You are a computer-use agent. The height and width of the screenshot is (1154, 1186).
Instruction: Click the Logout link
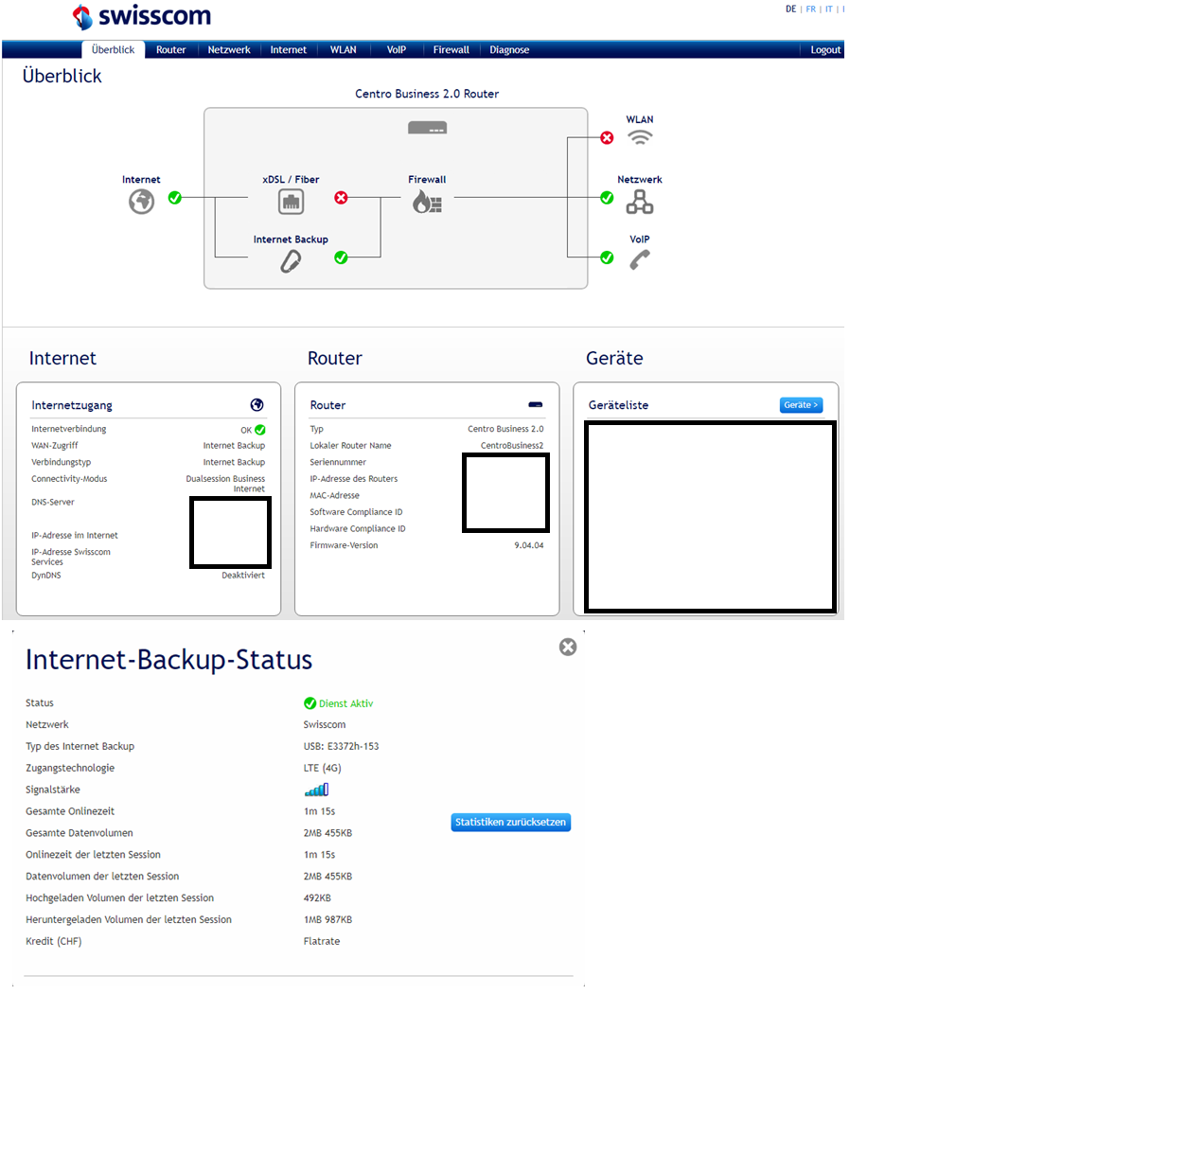click(x=825, y=50)
